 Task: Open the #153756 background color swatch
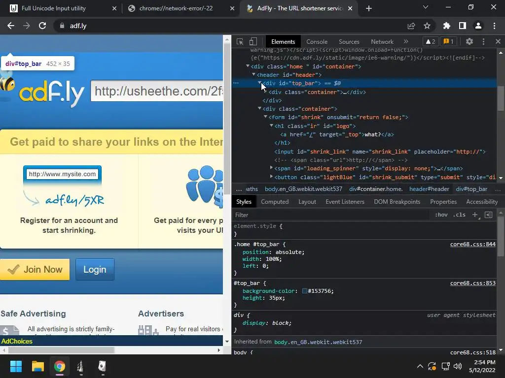coord(304,291)
